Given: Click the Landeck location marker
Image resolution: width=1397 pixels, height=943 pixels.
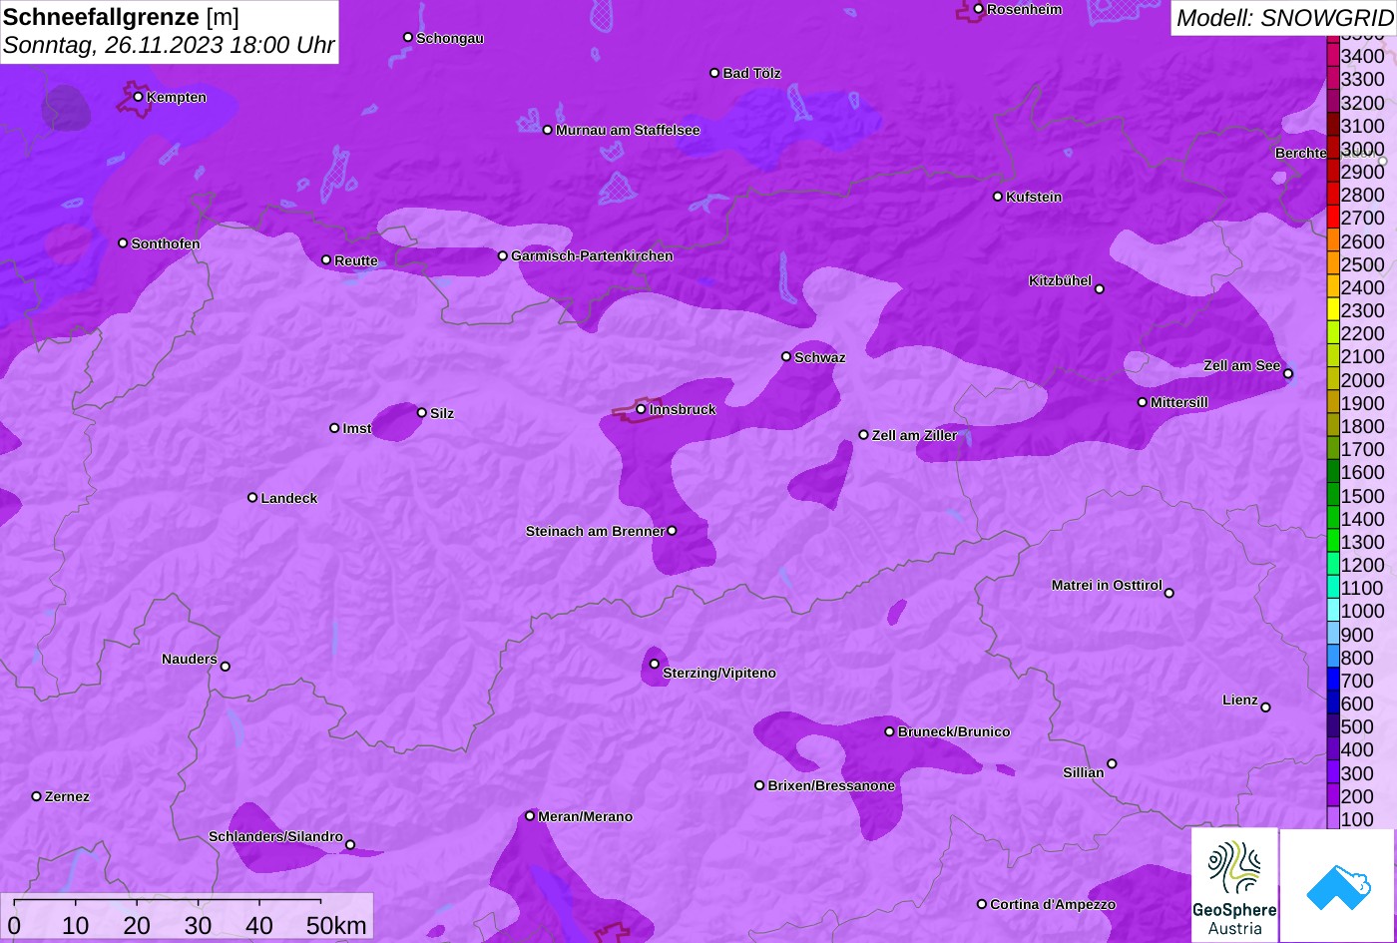Looking at the screenshot, I should point(252,498).
